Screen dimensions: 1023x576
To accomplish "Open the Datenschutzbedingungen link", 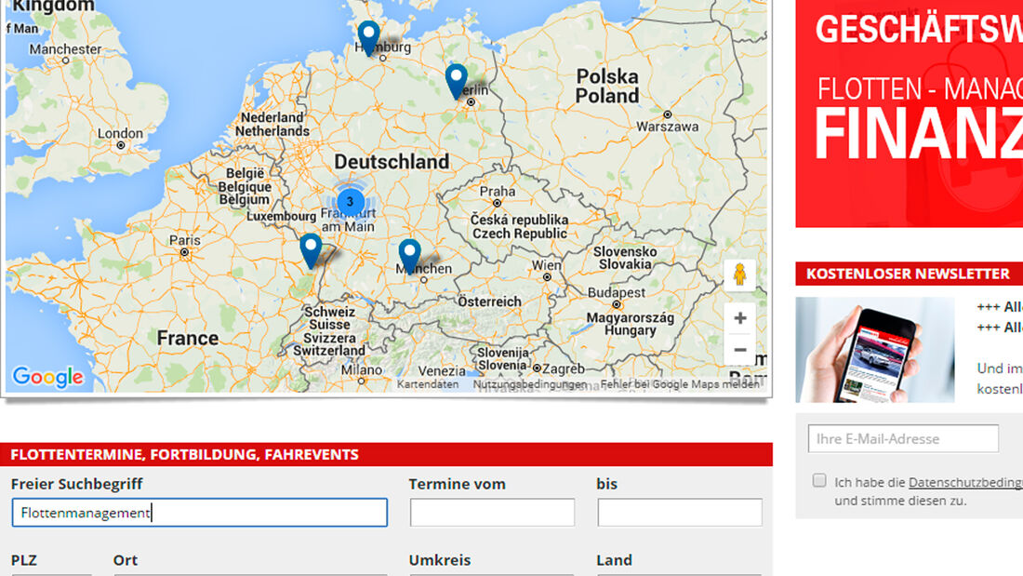I will click(x=965, y=483).
